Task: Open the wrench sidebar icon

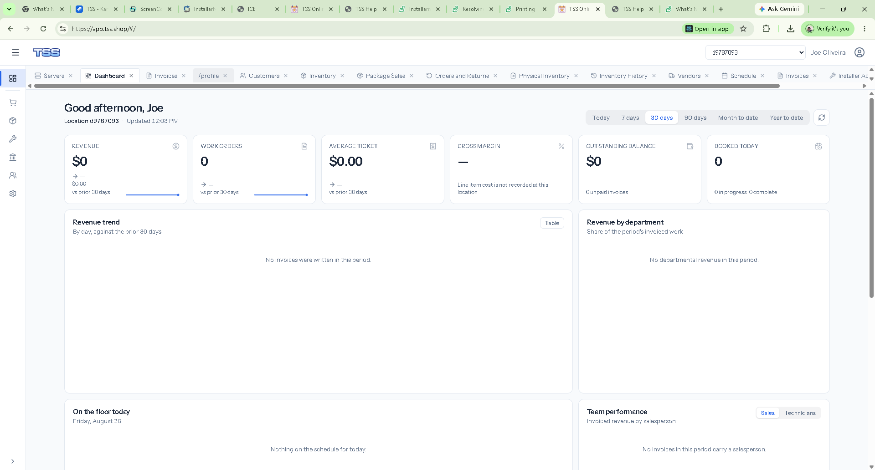Action: point(13,139)
